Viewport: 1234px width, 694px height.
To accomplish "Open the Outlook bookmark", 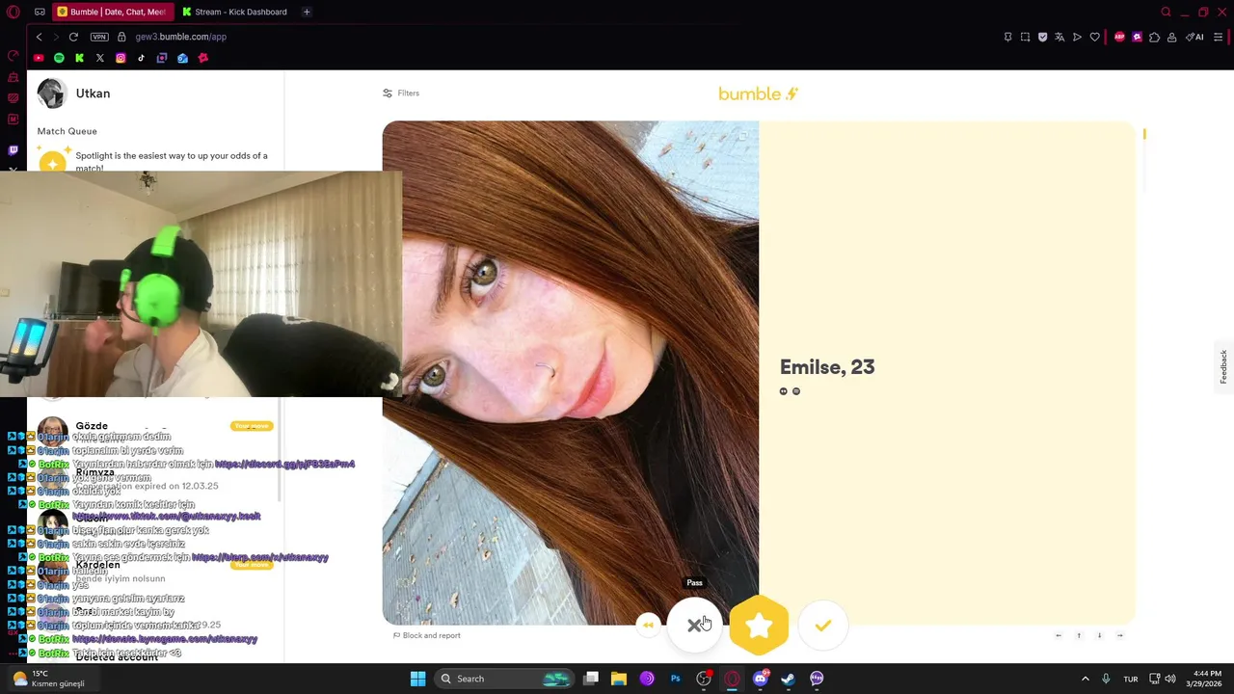I will point(182,58).
